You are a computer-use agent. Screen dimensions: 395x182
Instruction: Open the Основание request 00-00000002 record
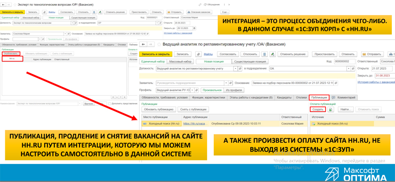(336, 83)
